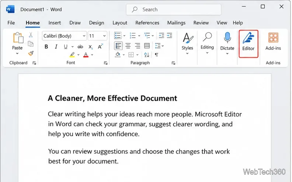292x182 pixels.
Task: Cut selection with scissors icon
Action: click(x=31, y=35)
